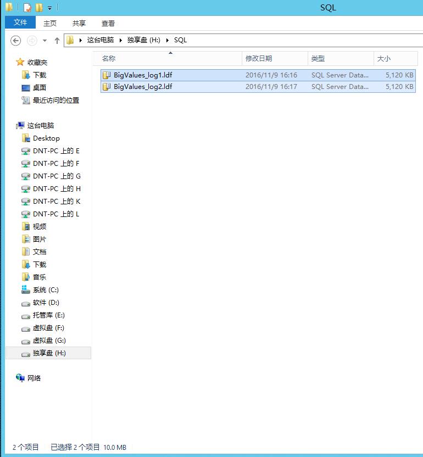423x457 pixels.
Task: Select 这台电脑 in the address path
Action: pyautogui.click(x=101, y=40)
